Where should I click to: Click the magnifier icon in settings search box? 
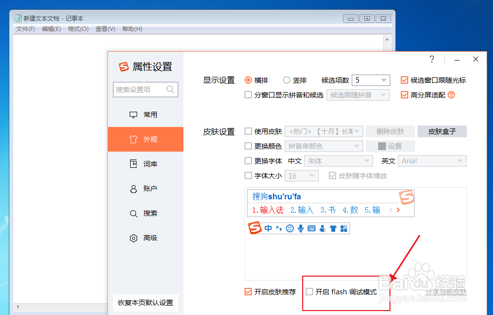click(x=170, y=90)
